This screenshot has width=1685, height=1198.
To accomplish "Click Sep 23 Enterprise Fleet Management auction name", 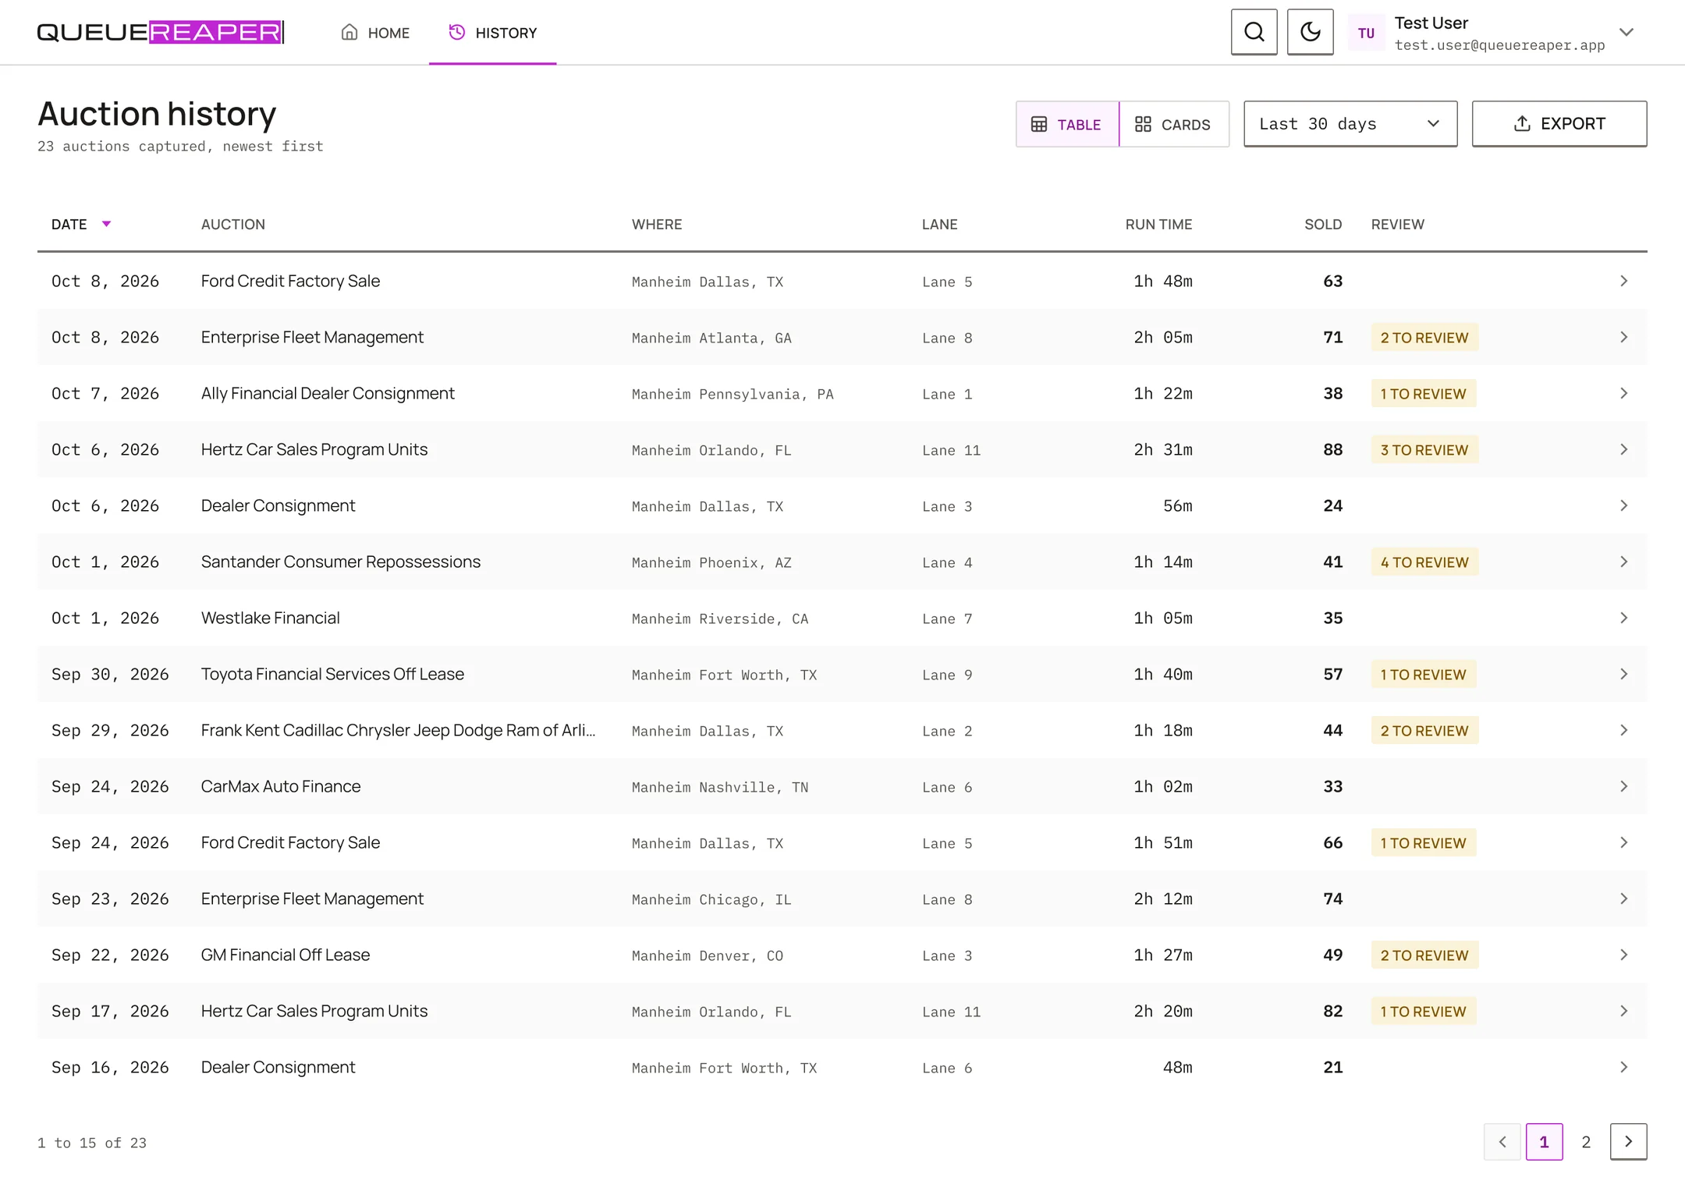I will click(x=312, y=898).
